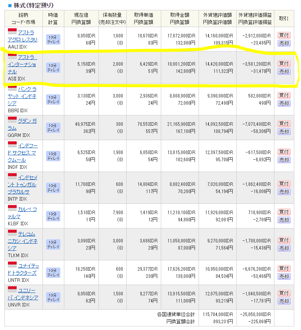Click the blue square icon beside 株式(特定預り)
This screenshot has width=301, height=330.
click(x=10, y=6)
